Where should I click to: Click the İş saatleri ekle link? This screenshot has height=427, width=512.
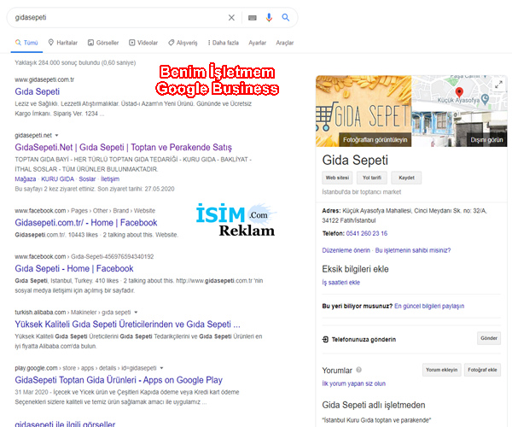(x=340, y=283)
